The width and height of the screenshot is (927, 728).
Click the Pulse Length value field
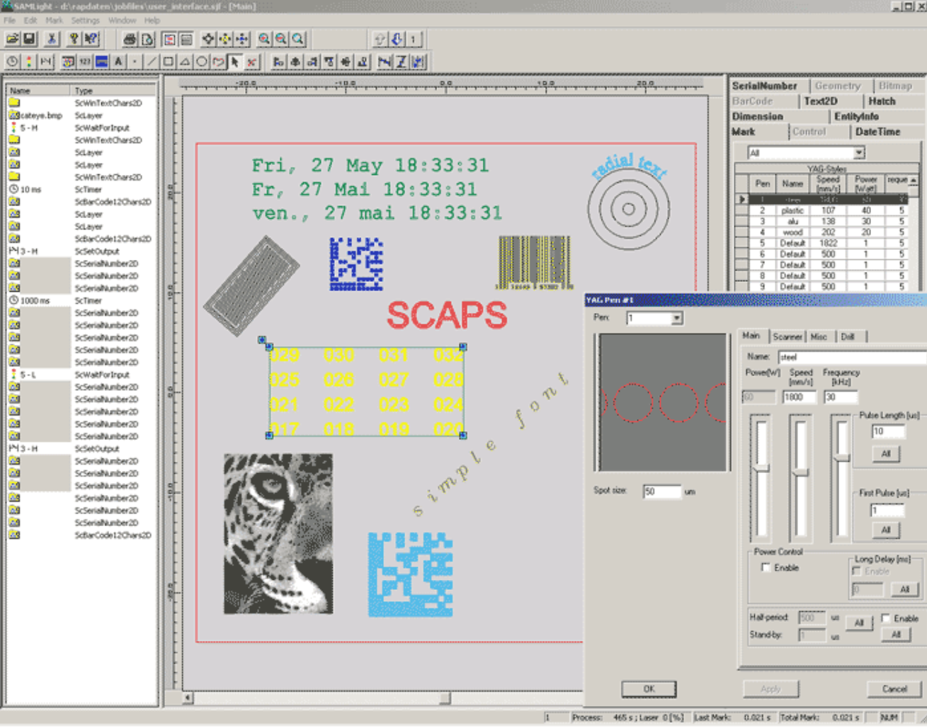tap(887, 431)
